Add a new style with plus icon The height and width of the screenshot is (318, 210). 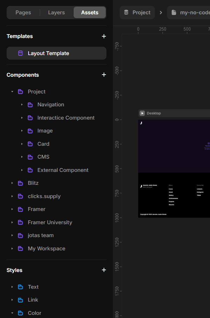pos(104,270)
